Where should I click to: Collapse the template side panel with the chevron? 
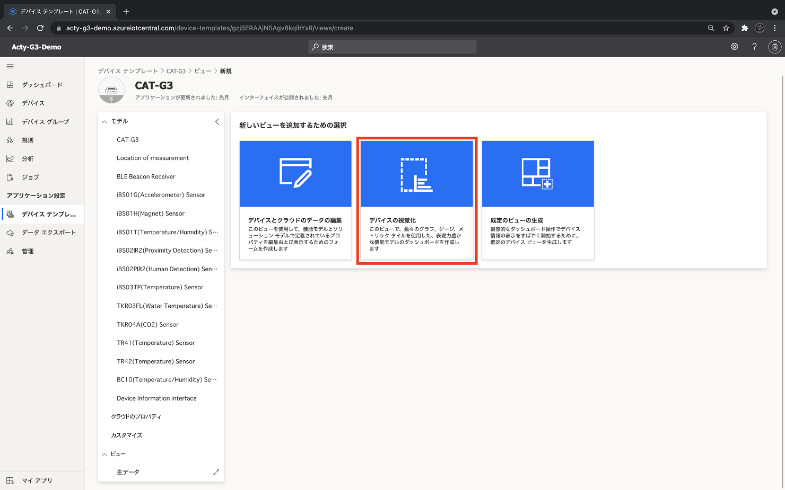click(x=217, y=121)
